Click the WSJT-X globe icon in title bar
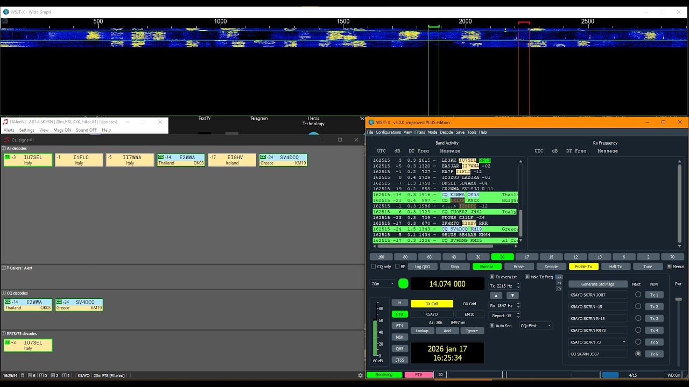Viewport: 689px width, 387px height. pyautogui.click(x=371, y=123)
